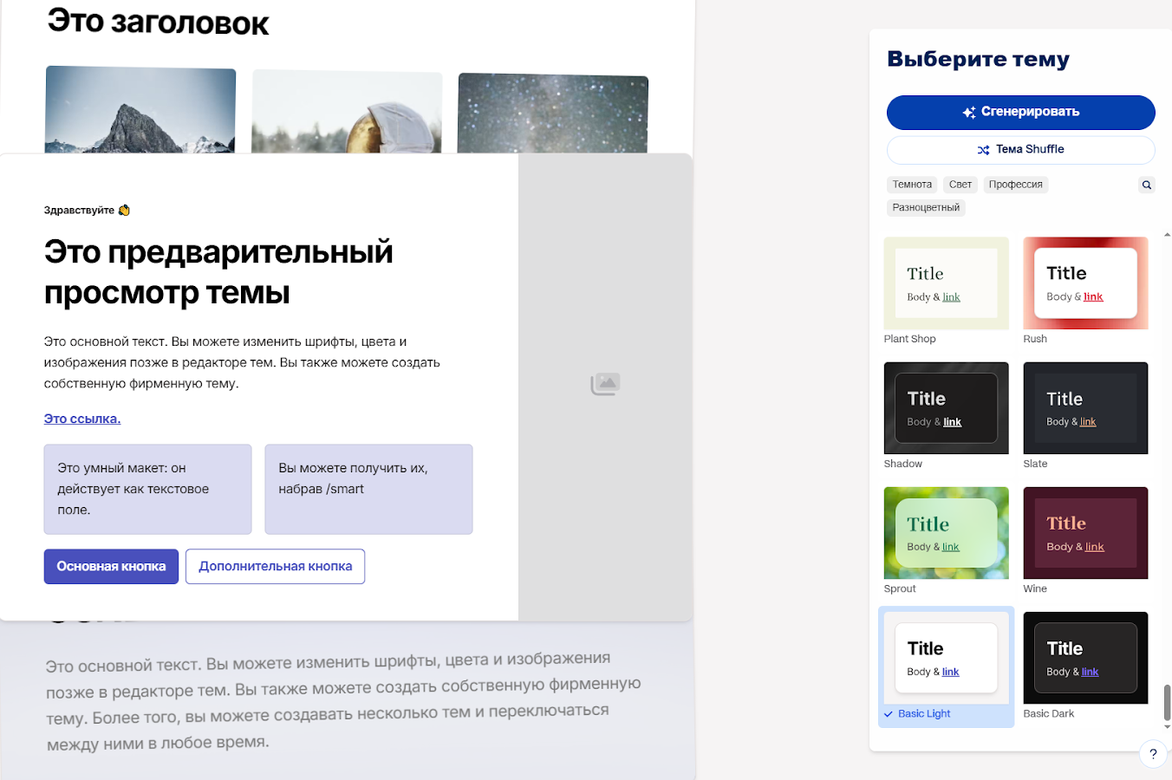Image resolution: width=1172 pixels, height=780 pixels.
Task: Enable the Свет filter
Action: 960,184
